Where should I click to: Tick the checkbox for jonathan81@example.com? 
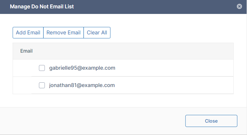42,85
